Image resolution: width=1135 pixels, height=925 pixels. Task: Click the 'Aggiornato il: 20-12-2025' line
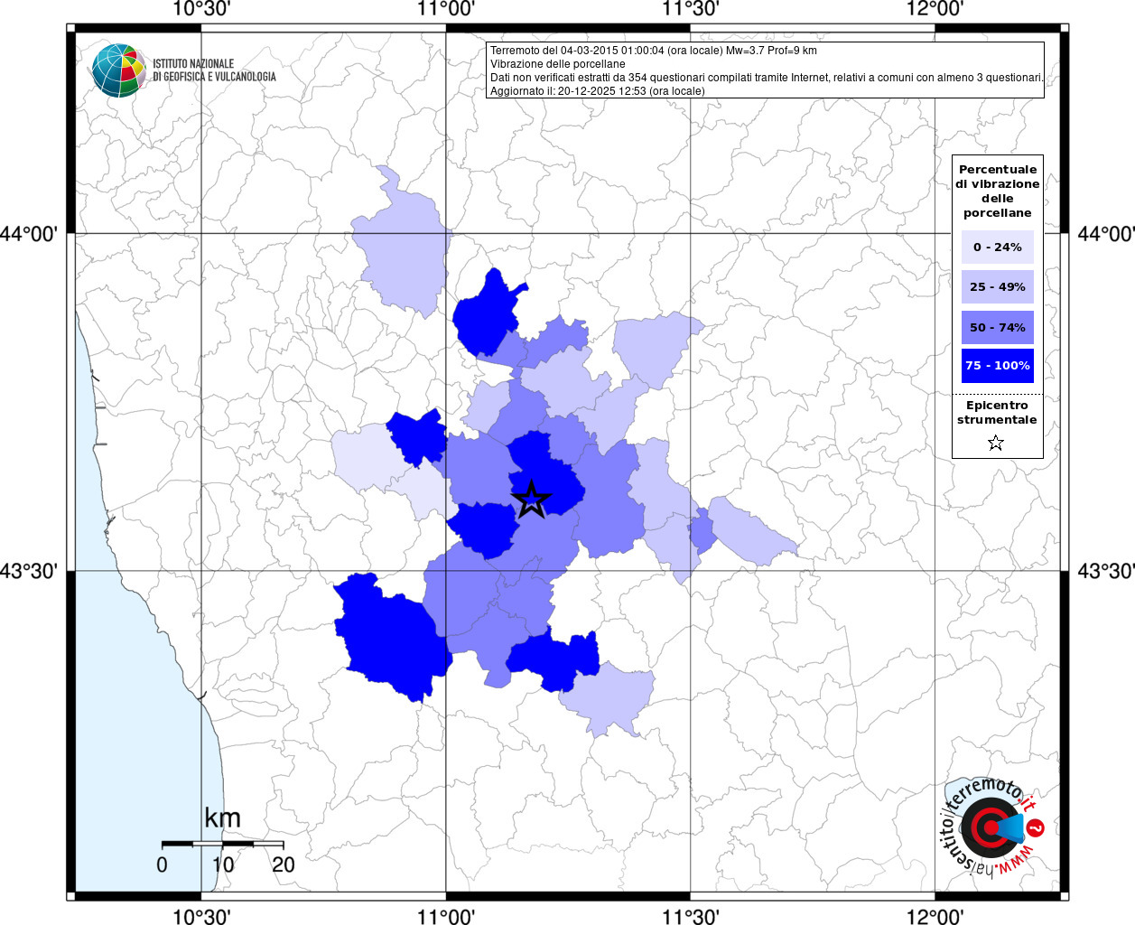coord(597,91)
